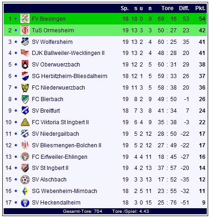Click the FC Viktoria St Ingbert II triangle logo
The image size is (210, 217).
tap(25, 122)
